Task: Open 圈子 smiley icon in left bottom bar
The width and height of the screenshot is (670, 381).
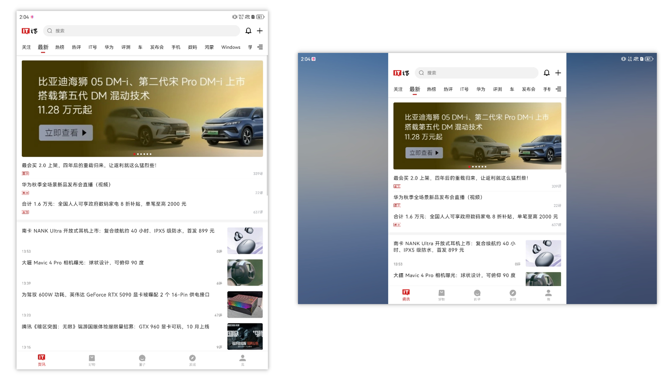Action: click(x=142, y=360)
